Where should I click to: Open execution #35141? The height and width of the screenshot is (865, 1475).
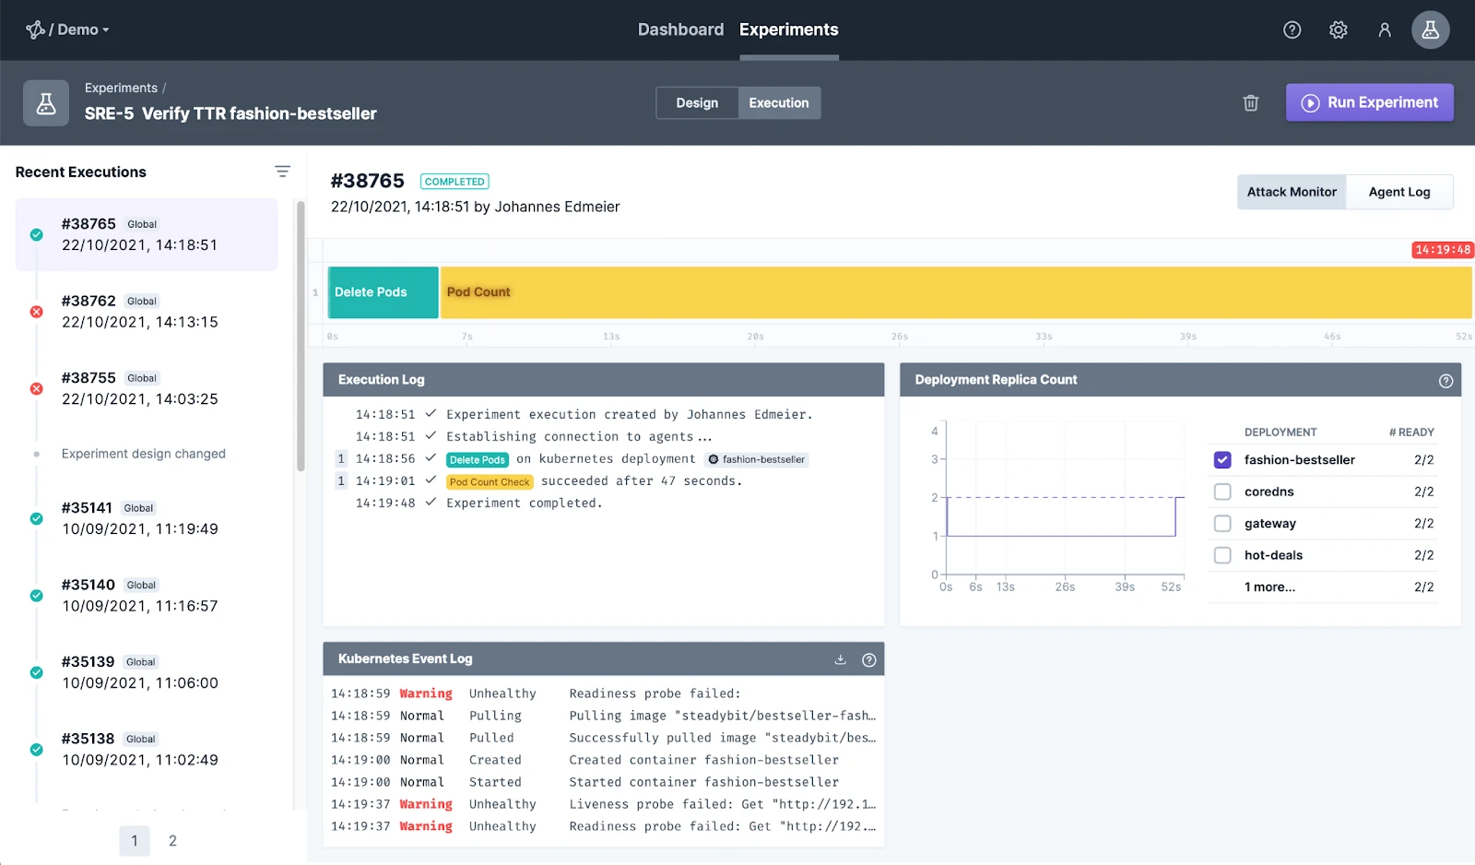147,518
